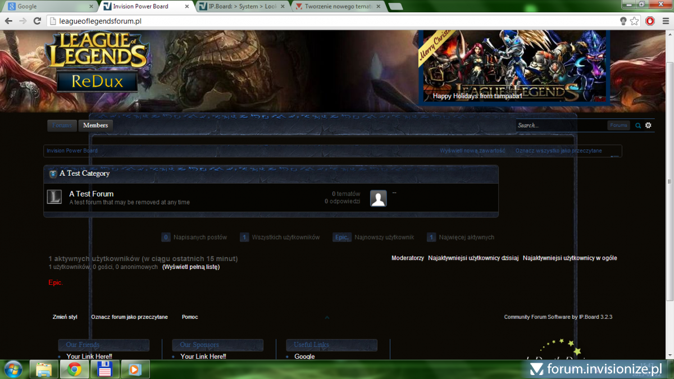674x379 pixels.
Task: Click the floppy disk taskbar icon
Action: (x=105, y=369)
